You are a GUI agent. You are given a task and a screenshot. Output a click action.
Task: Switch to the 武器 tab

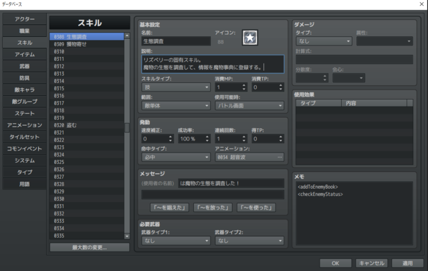click(x=25, y=66)
